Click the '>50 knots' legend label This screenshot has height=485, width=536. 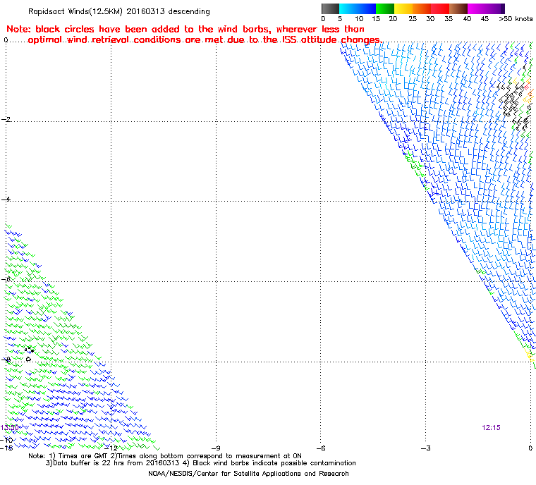coord(516,19)
